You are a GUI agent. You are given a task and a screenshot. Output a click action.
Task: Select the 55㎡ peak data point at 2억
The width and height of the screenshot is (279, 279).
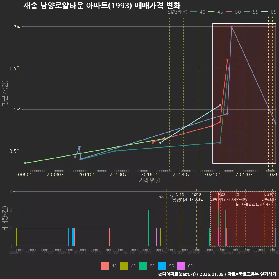point(232,27)
